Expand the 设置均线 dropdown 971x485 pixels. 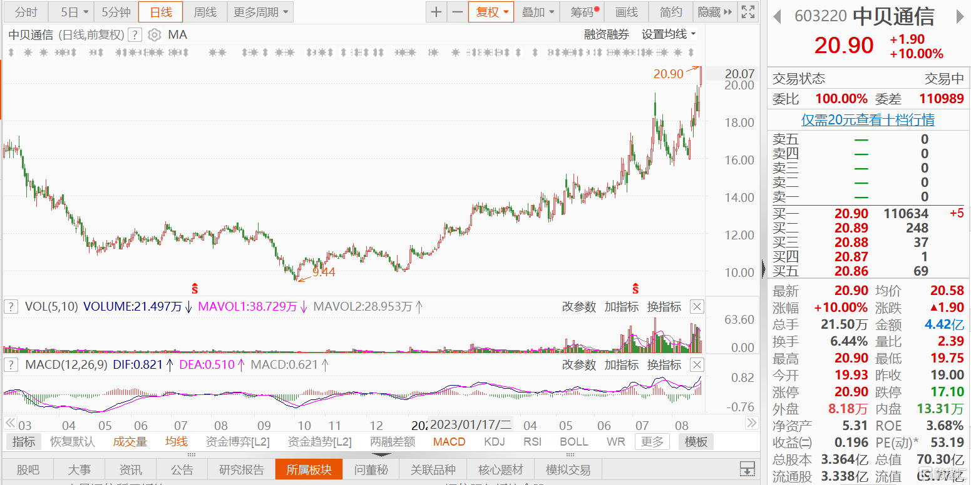pyautogui.click(x=669, y=34)
